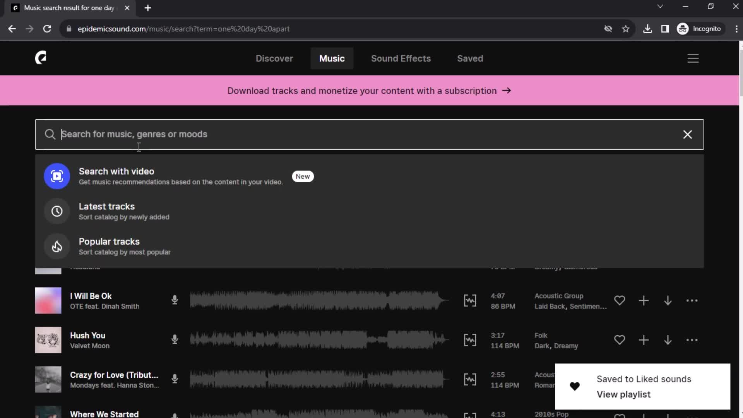Click 'View playlist' link in notification

[x=623, y=394]
